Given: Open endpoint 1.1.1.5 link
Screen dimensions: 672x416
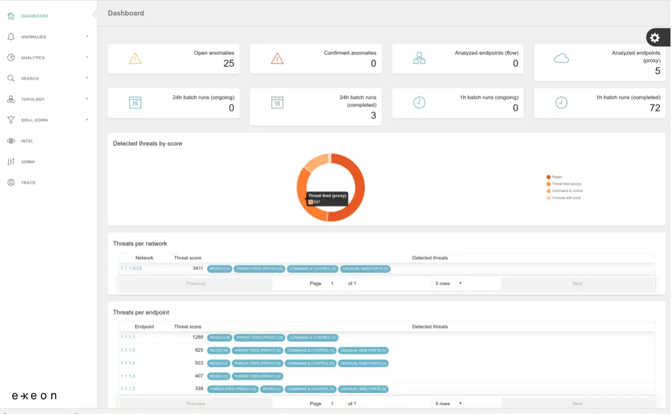Looking at the screenshot, I should coord(128,350).
